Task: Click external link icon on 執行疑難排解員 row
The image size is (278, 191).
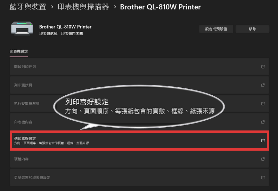Action: pos(263,103)
